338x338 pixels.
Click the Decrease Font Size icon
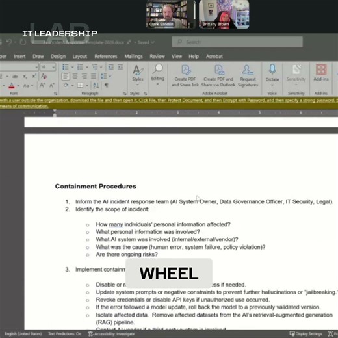coord(52,85)
